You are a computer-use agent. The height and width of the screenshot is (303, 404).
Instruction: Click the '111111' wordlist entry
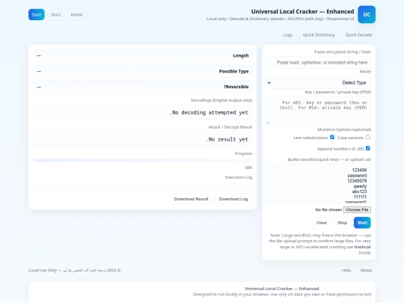(x=360, y=197)
